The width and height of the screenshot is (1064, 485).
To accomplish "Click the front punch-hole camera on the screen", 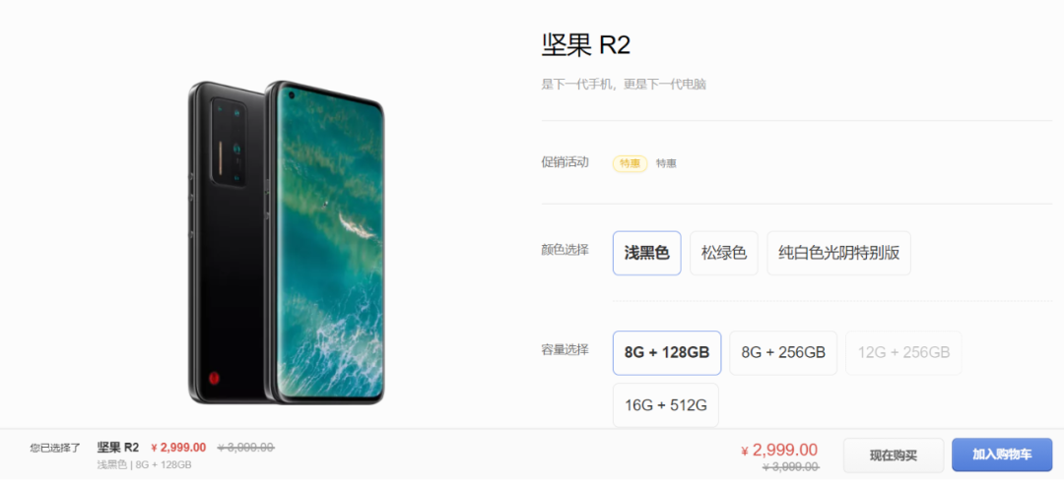I will tap(291, 95).
